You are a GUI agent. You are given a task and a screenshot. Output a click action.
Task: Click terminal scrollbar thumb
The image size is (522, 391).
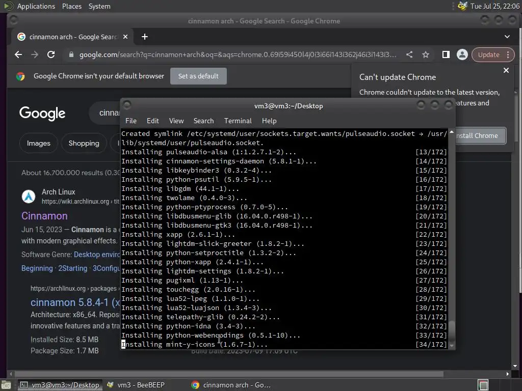tap(452, 330)
